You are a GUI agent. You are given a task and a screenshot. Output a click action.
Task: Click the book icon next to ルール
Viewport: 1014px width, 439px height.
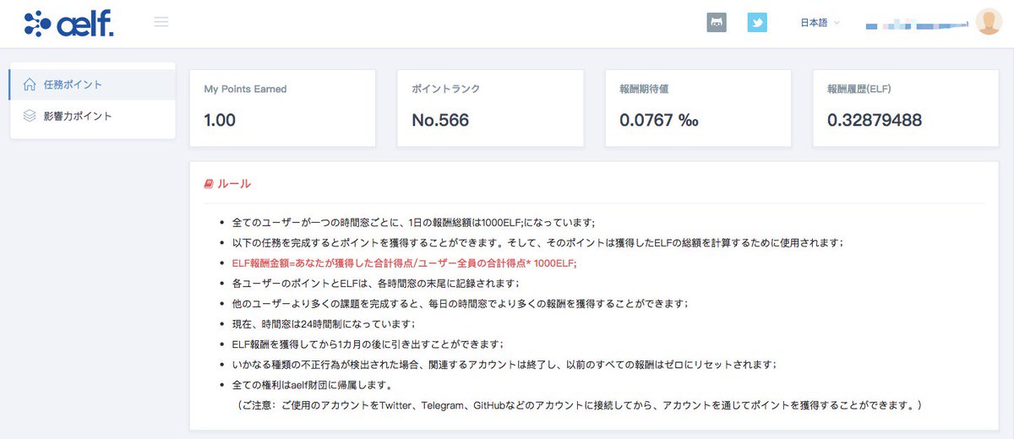[209, 183]
